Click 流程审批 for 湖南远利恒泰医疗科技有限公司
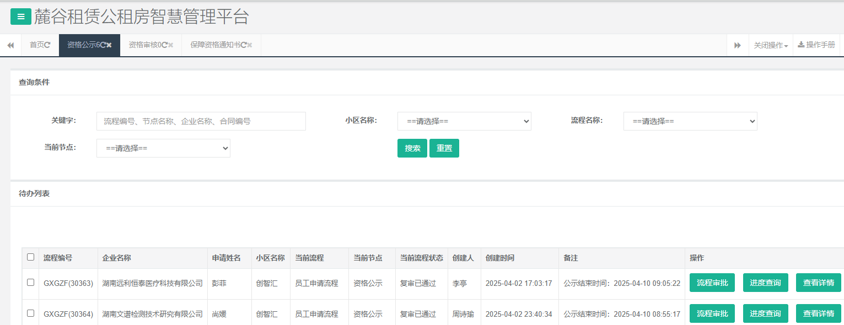The width and height of the screenshot is (844, 325). 712,283
